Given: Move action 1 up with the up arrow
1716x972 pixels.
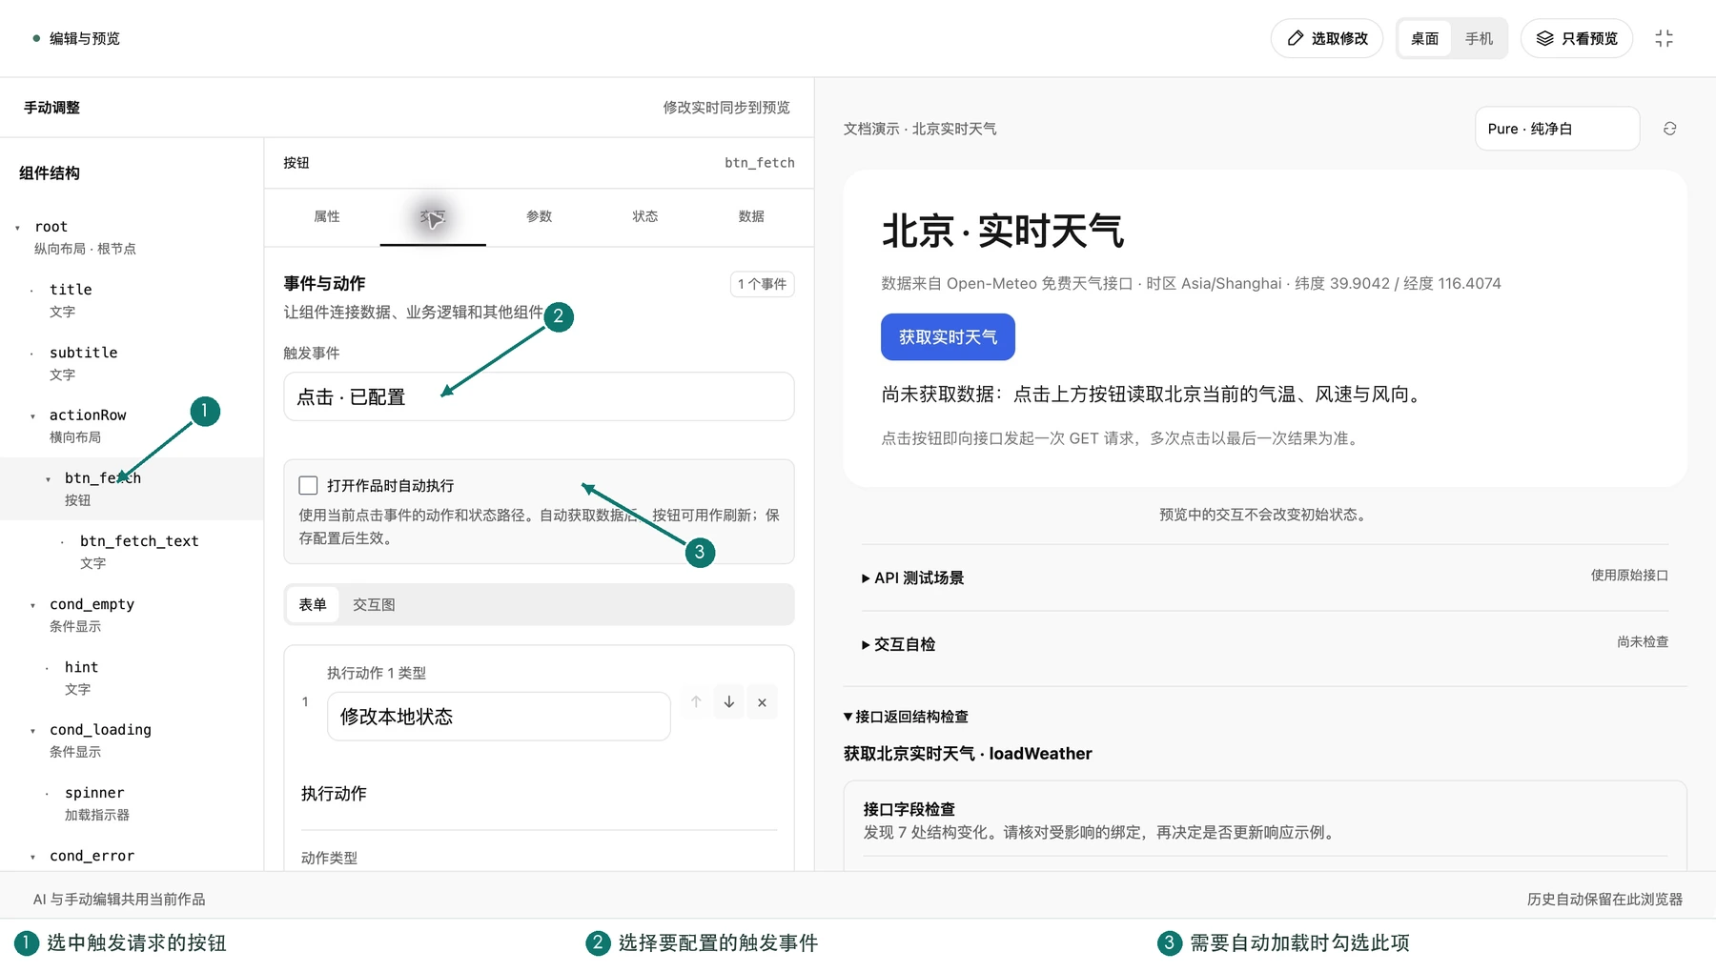Looking at the screenshot, I should click(x=696, y=702).
